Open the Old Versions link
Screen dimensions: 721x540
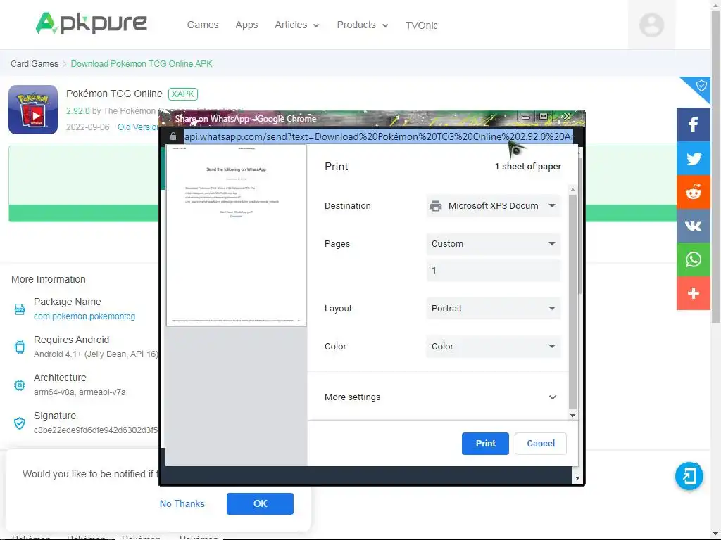pyautogui.click(x=138, y=127)
